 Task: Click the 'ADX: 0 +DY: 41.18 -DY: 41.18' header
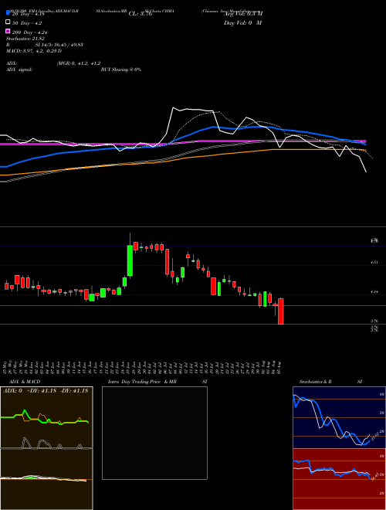46,391
